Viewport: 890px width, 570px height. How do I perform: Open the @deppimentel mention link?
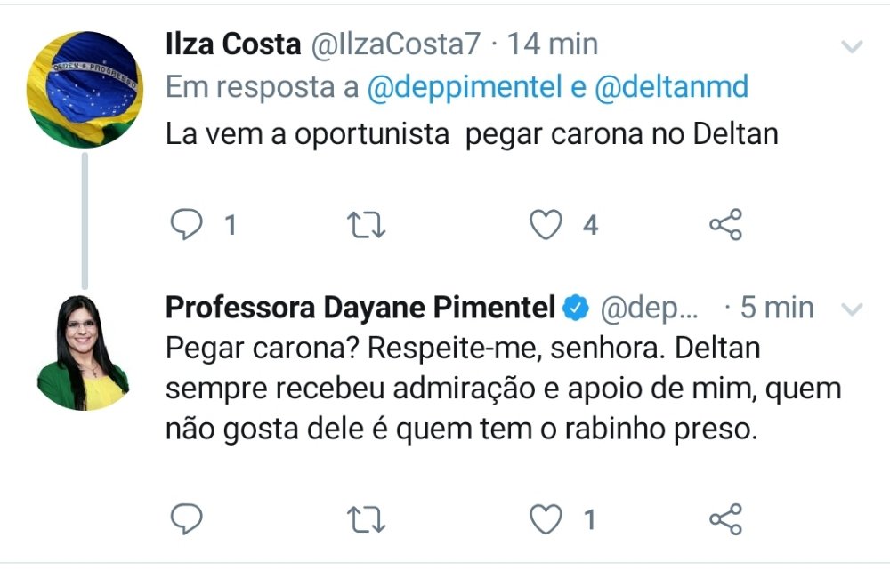(x=464, y=88)
